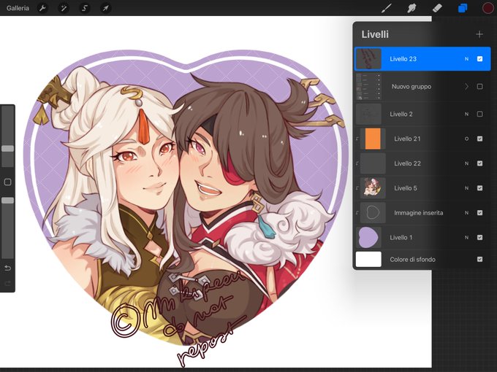
Task: Select layer name Livello 5
Action: click(x=406, y=188)
